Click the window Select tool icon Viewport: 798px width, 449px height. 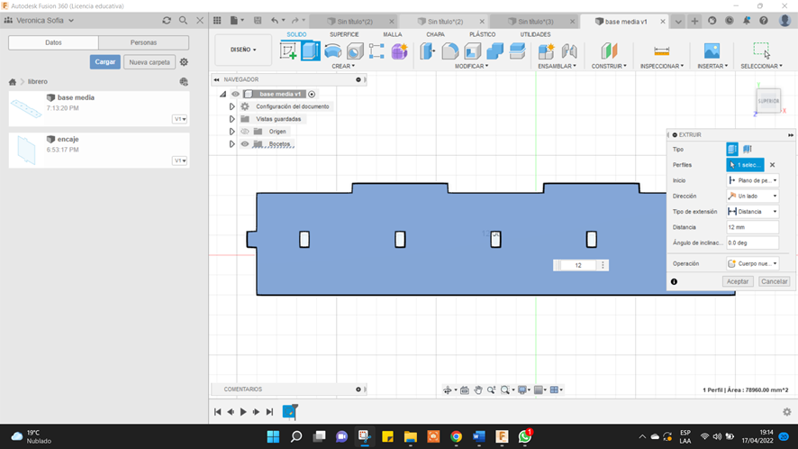tap(761, 50)
